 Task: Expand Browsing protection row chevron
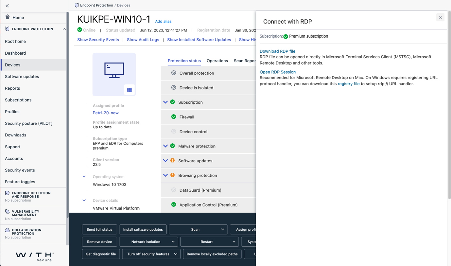click(x=165, y=175)
